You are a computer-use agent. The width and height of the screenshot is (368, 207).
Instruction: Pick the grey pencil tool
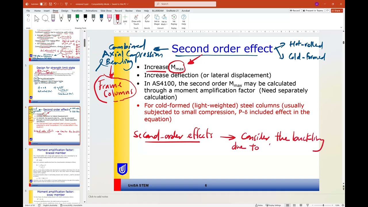(x=93, y=19)
